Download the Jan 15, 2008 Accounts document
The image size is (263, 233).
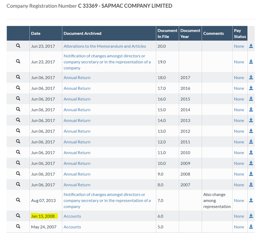point(251,216)
